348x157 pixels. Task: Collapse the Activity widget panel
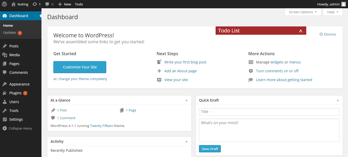(x=187, y=141)
